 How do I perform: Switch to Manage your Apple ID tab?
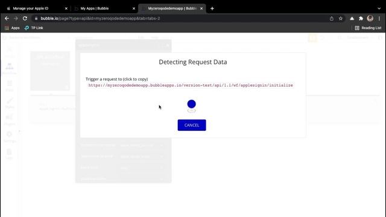pyautogui.click(x=31, y=8)
